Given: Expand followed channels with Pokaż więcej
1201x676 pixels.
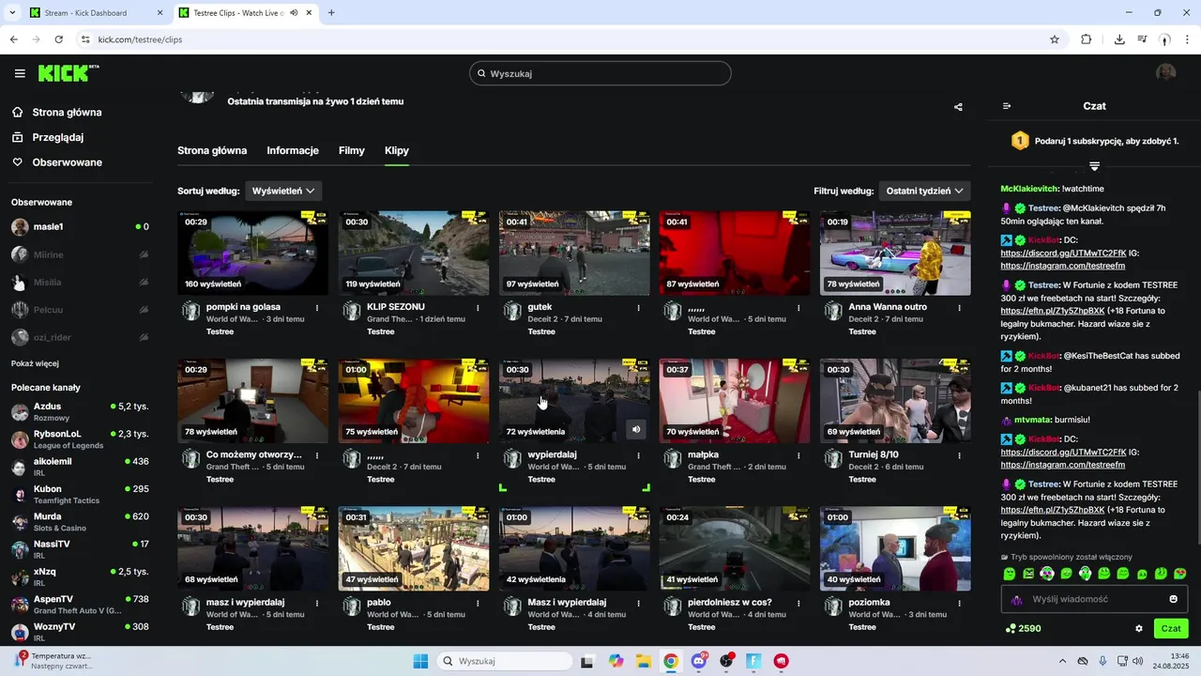Looking at the screenshot, I should tap(35, 363).
